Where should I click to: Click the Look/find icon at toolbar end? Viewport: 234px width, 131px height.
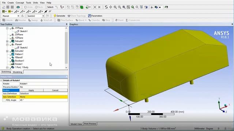[166, 7]
